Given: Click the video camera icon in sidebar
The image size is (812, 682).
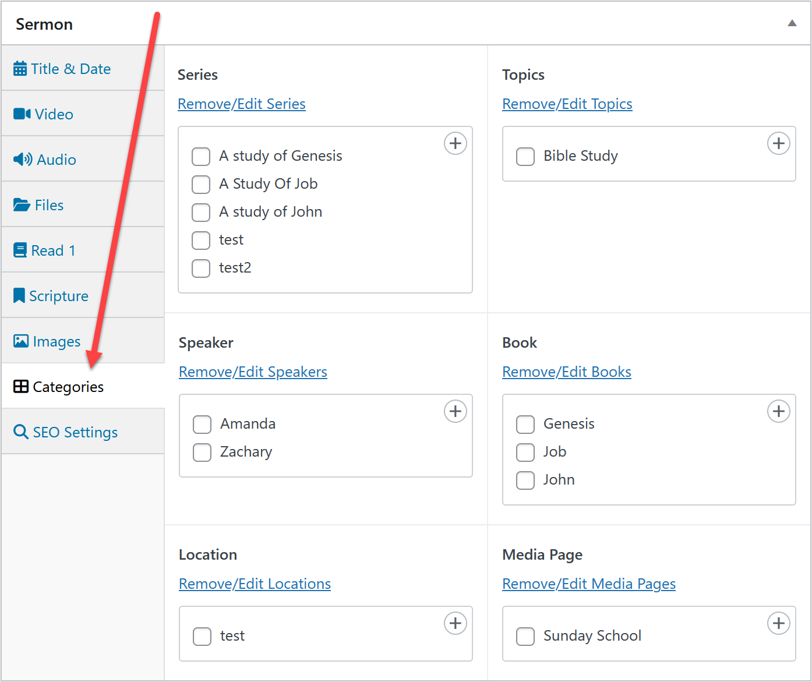Looking at the screenshot, I should pyautogui.click(x=22, y=114).
